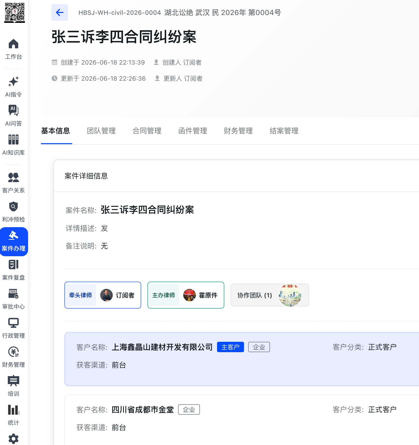Switch to 结案管理 tab
Viewport: 419px width, 445px height.
(x=284, y=131)
